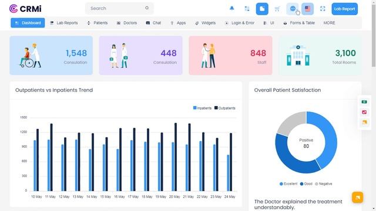Click the Positive 80 donut center label
376x211 pixels.
pyautogui.click(x=306, y=143)
